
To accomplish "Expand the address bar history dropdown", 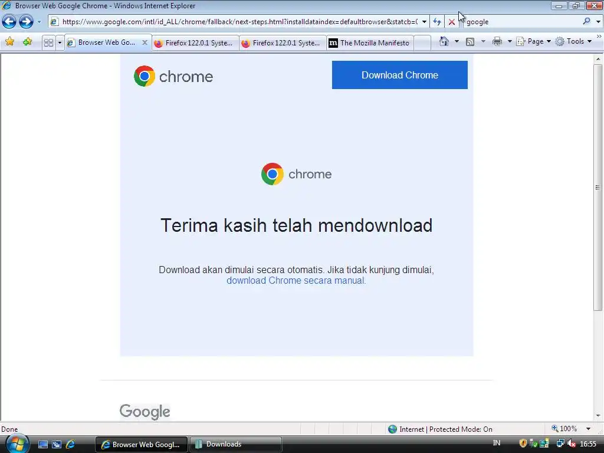I will [424, 22].
